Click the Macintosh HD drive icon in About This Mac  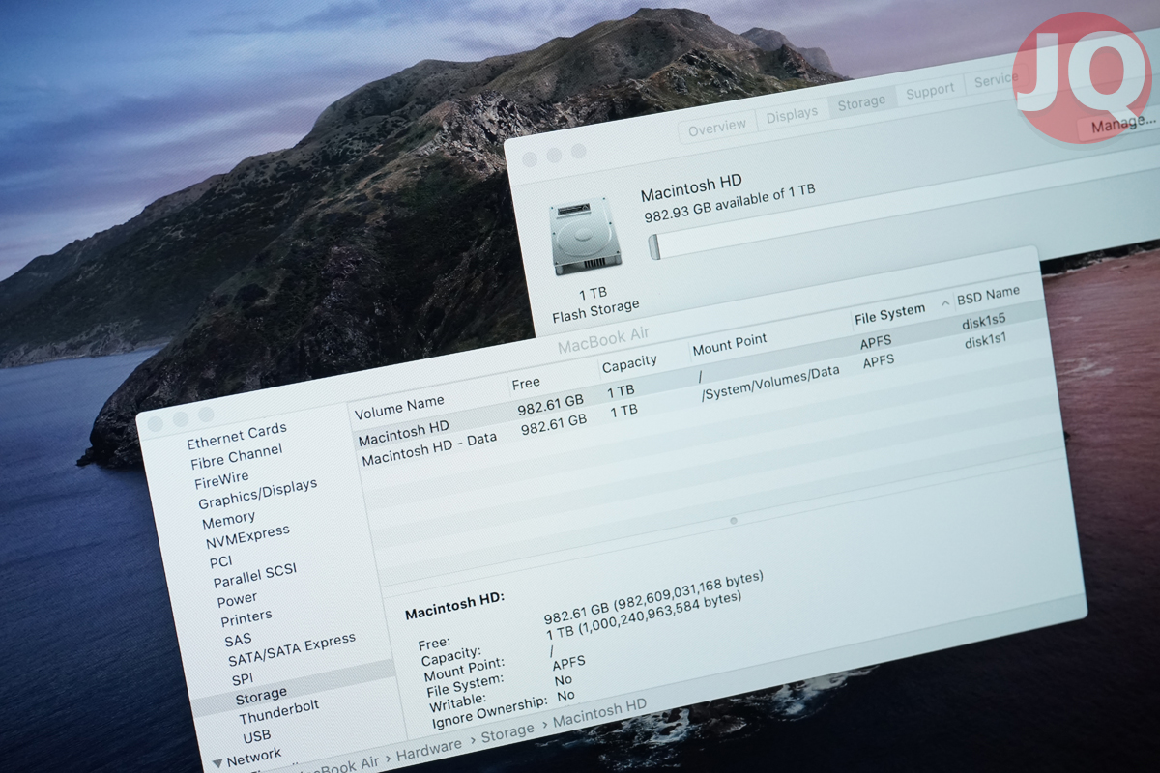tap(584, 237)
